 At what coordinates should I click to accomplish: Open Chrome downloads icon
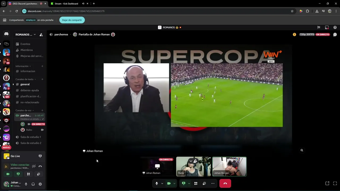pyautogui.click(x=317, y=11)
